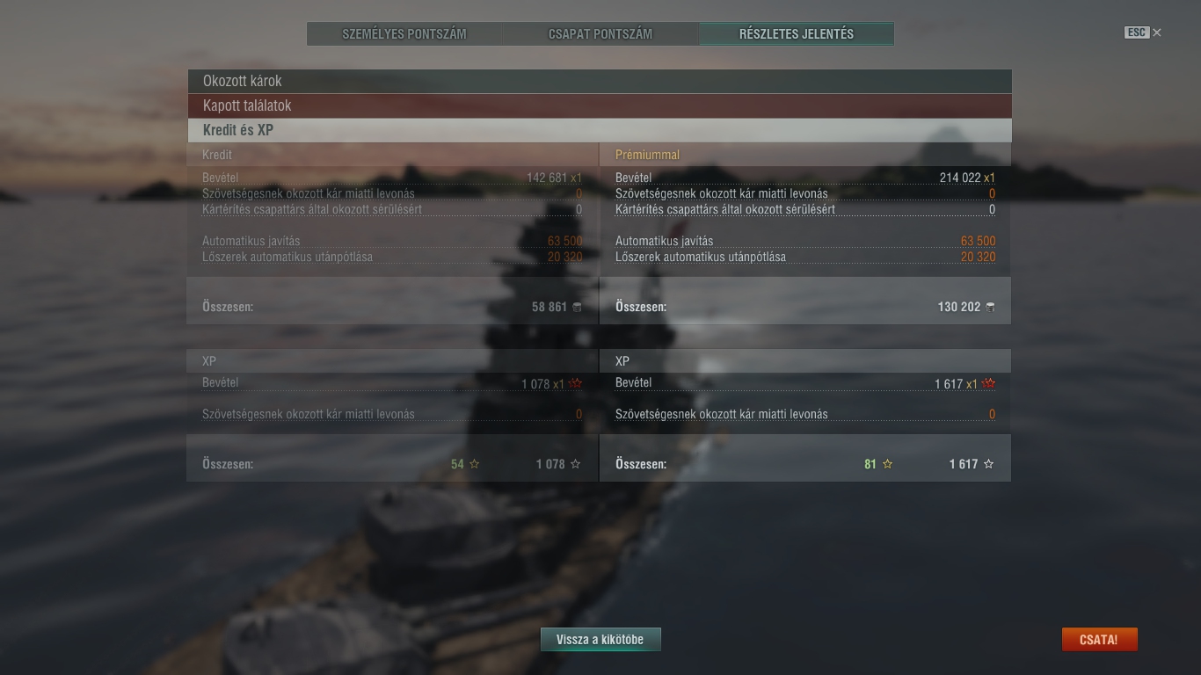The height and width of the screenshot is (675, 1201).
Task: Click the red star next to 1 617 x1
Action: pyautogui.click(x=989, y=383)
